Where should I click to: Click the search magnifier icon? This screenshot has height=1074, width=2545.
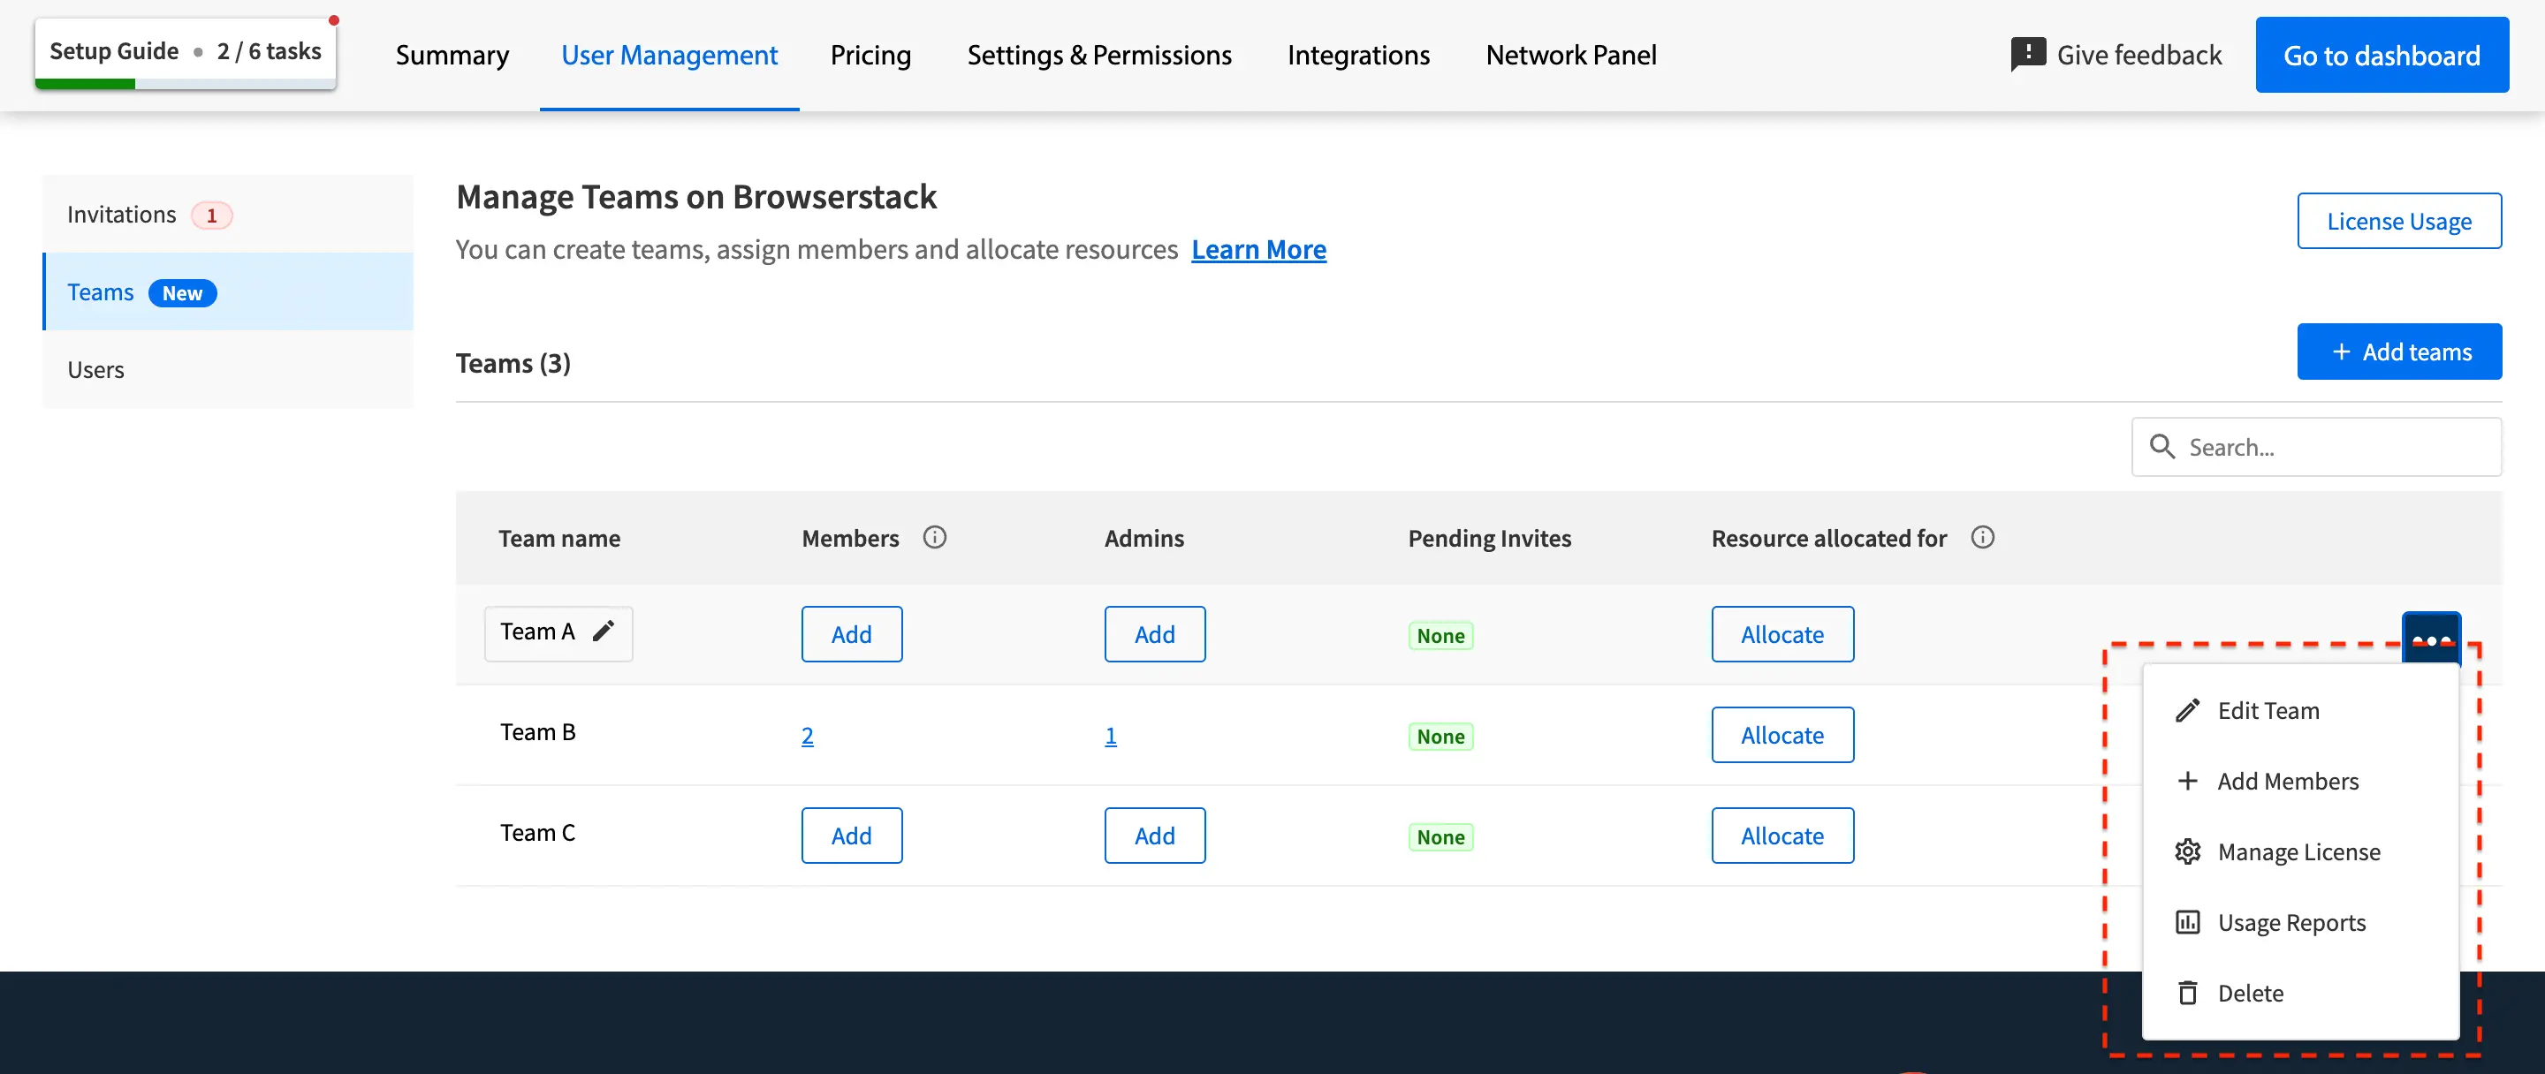[x=2161, y=447]
